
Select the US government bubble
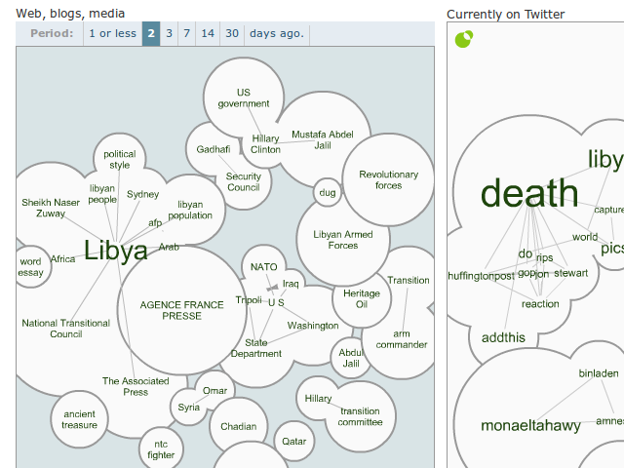tap(243, 98)
